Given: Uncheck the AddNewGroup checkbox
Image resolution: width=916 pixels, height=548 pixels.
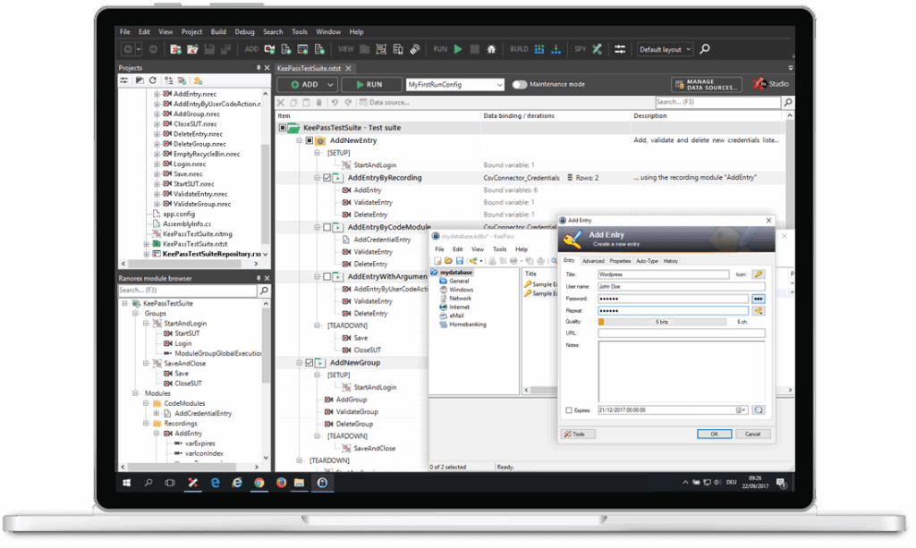Looking at the screenshot, I should point(310,363).
